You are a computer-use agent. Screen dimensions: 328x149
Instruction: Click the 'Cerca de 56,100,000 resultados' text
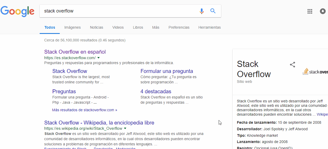coord(85,40)
